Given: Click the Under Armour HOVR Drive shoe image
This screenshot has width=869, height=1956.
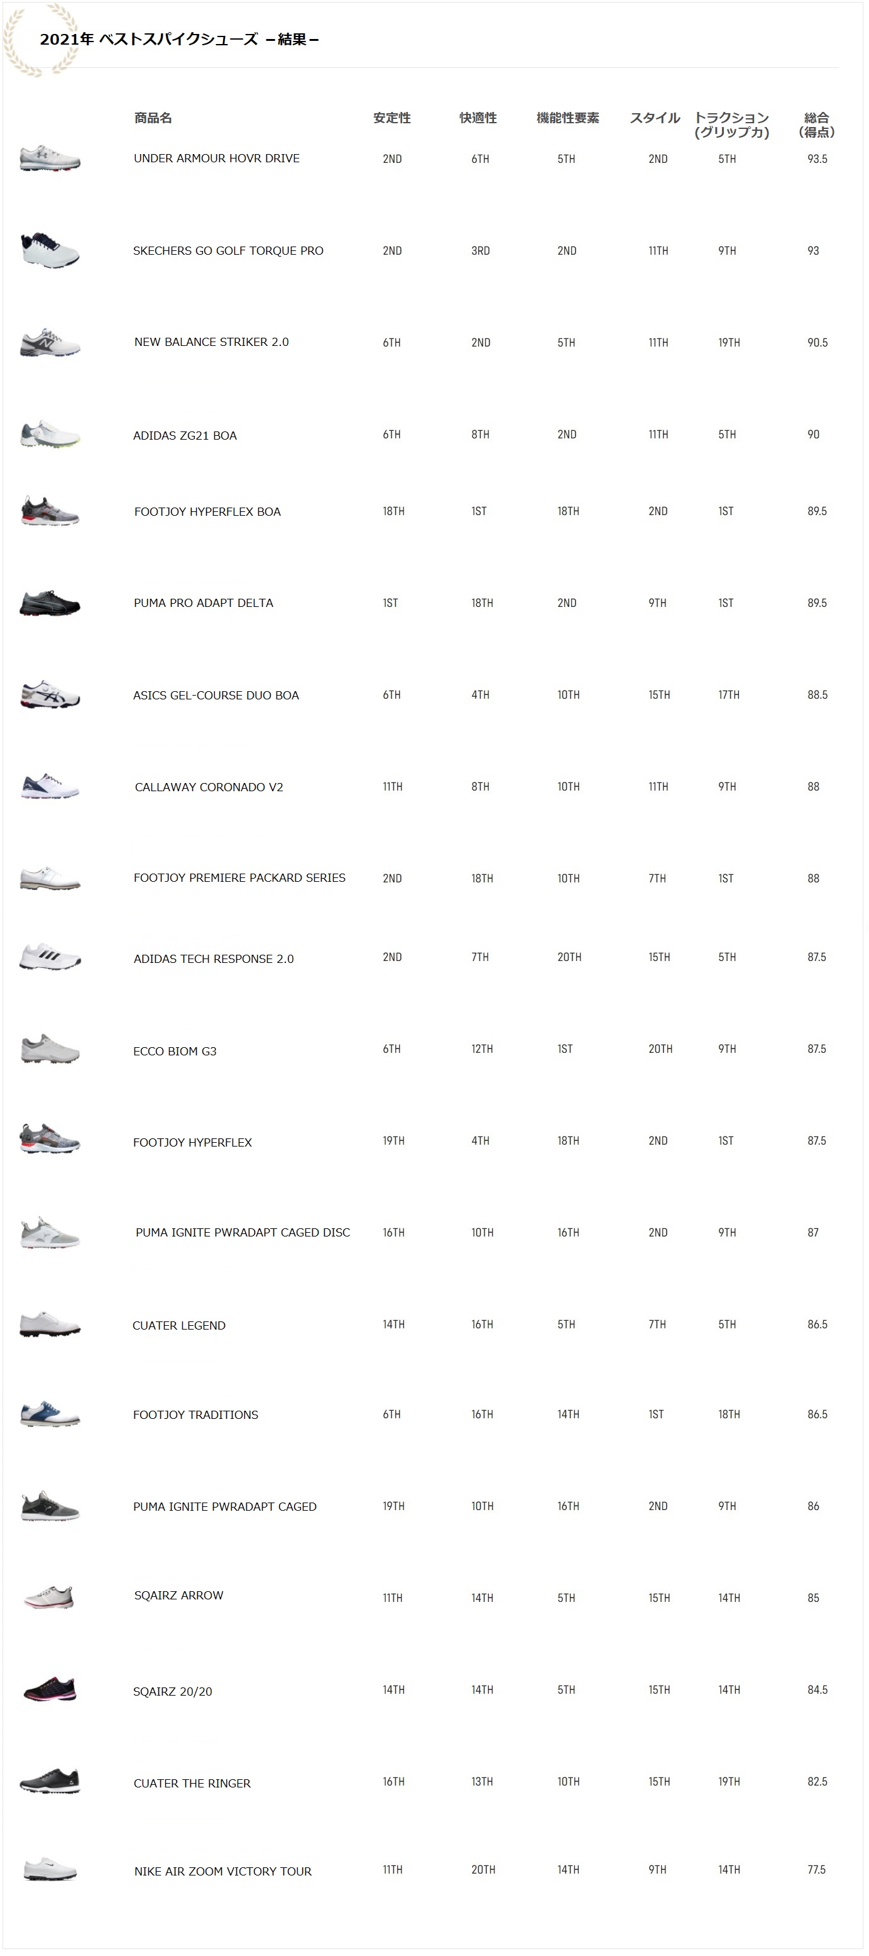Looking at the screenshot, I should (x=49, y=158).
